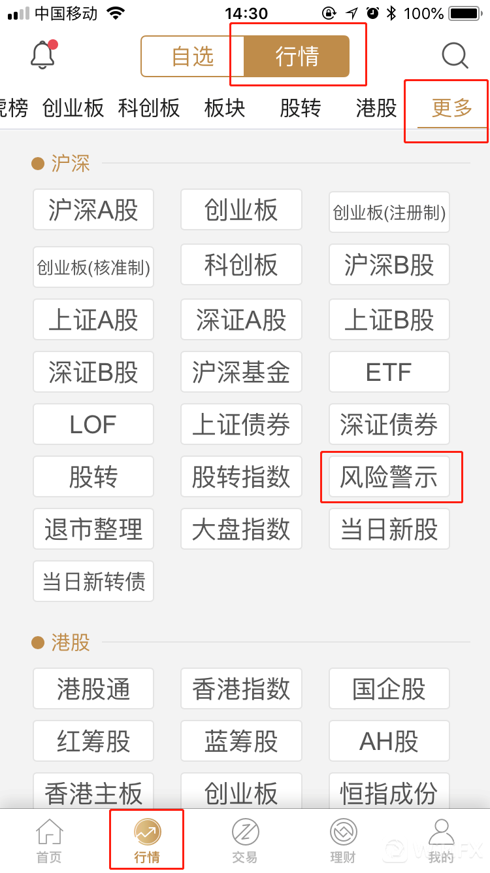
Task: Choose 创业板(注册制) category
Action: tap(389, 212)
